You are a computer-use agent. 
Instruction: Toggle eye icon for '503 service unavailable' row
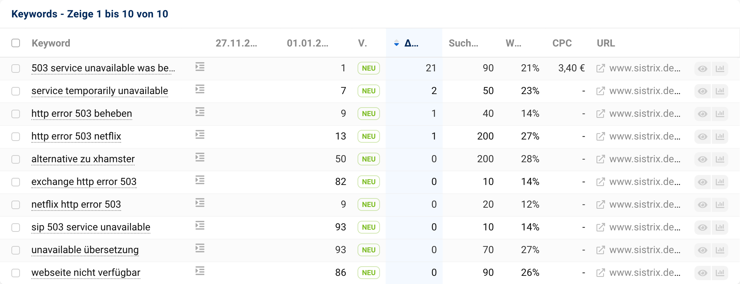click(x=702, y=69)
